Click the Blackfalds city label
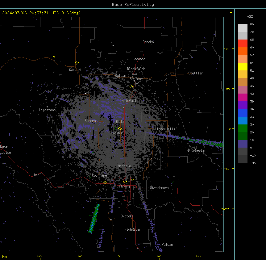This screenshot has width=266, height=260. (136, 69)
